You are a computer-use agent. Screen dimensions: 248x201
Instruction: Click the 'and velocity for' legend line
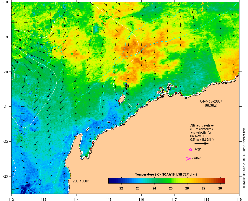[201, 132]
